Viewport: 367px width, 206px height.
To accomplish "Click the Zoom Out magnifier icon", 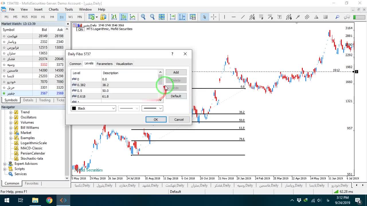I will tap(152, 17).
